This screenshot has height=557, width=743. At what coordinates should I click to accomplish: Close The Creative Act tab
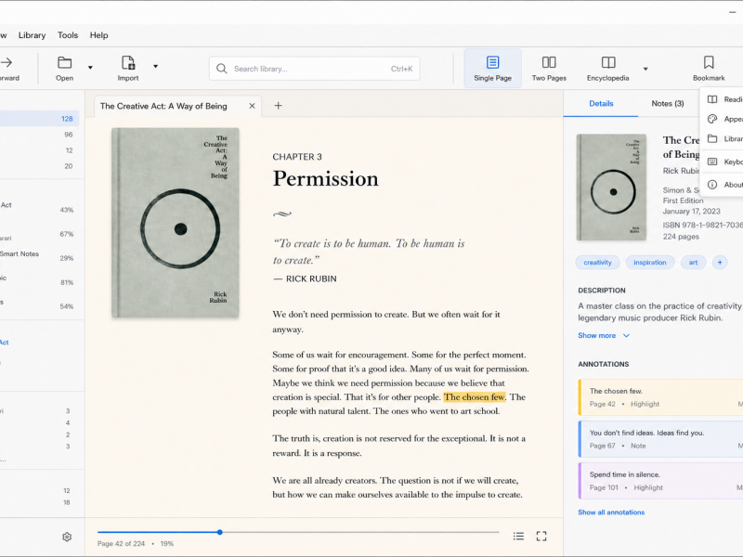pyautogui.click(x=252, y=106)
